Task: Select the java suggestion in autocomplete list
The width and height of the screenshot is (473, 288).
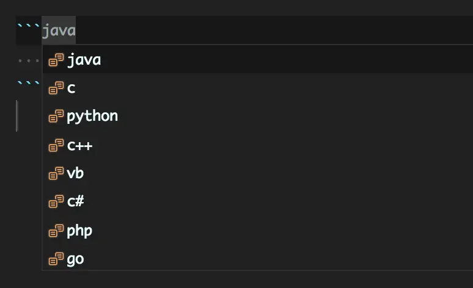Action: 258,60
